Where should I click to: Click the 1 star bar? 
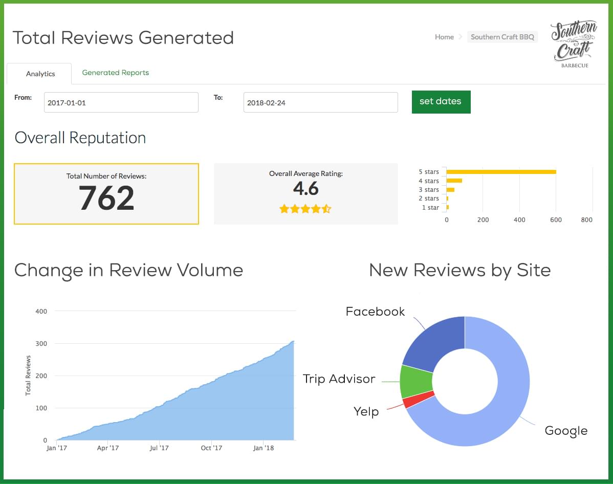coord(448,208)
